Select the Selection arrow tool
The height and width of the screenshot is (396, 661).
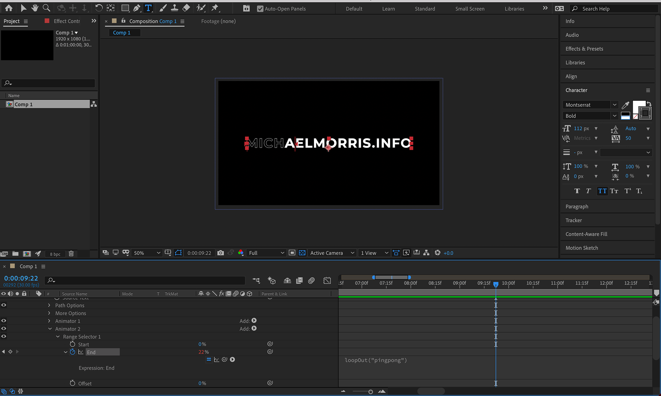pos(23,8)
